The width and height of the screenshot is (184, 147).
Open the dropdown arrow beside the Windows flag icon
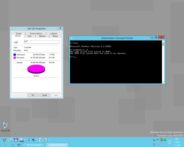pos(7,140)
